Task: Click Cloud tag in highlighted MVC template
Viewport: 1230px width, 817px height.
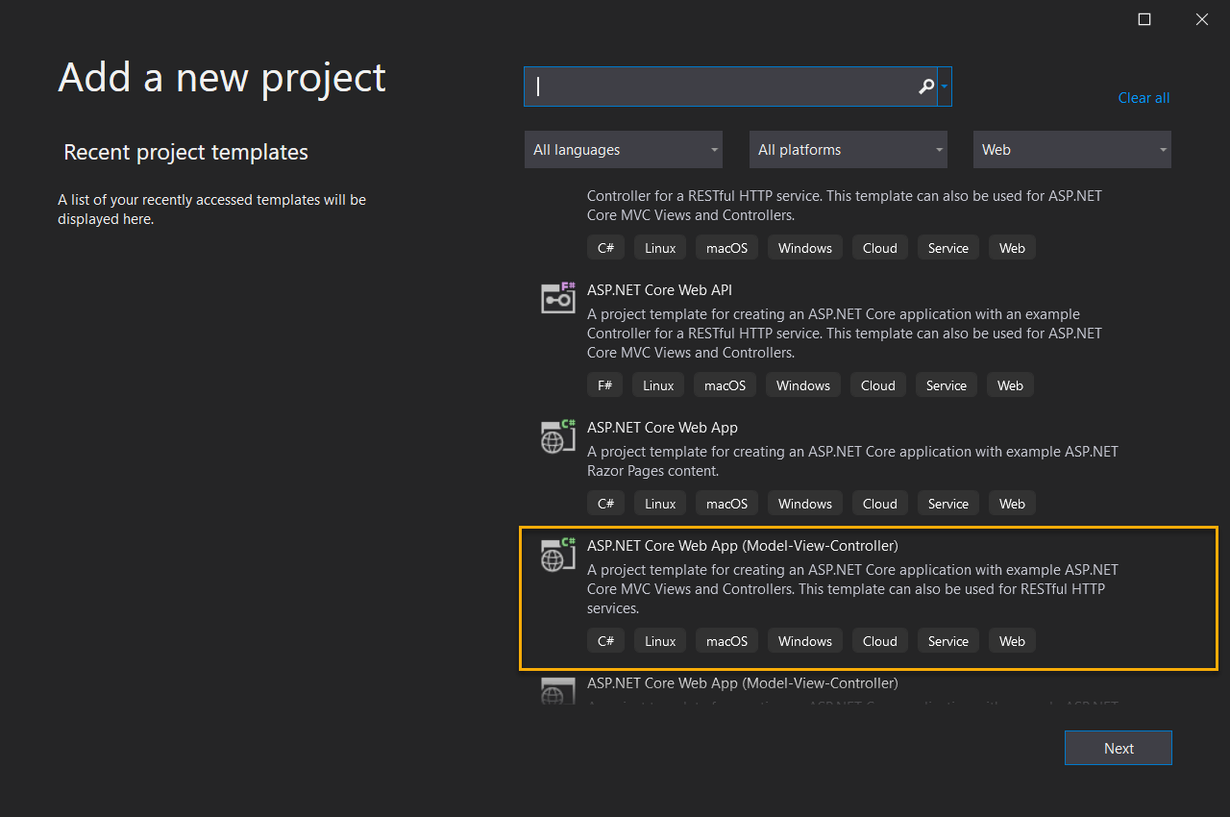Action: [880, 641]
